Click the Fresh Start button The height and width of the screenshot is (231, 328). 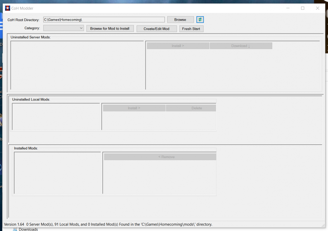coord(191,29)
